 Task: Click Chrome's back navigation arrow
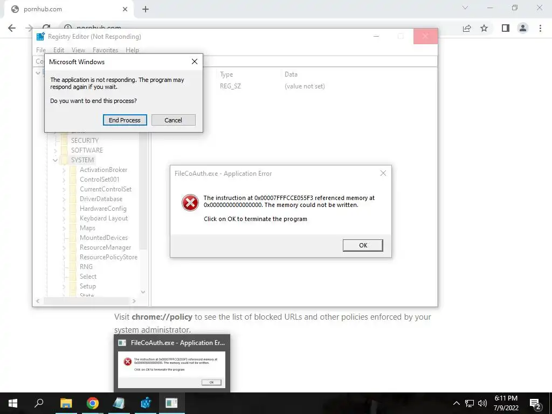[x=12, y=28]
